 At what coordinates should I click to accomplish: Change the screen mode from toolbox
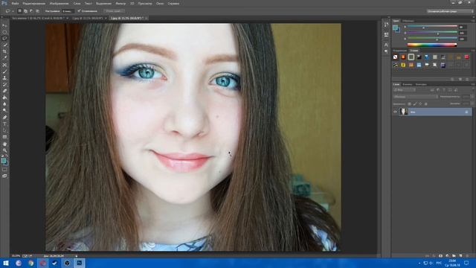coord(4,176)
